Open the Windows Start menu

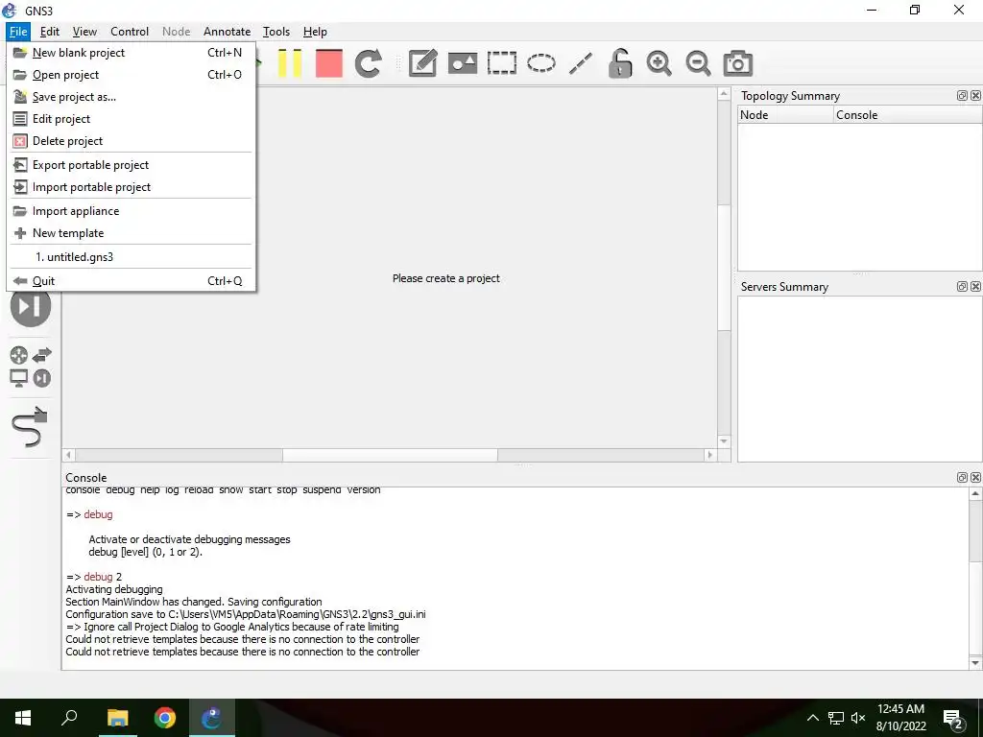[x=23, y=718]
